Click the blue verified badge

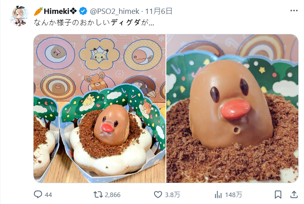82,11
